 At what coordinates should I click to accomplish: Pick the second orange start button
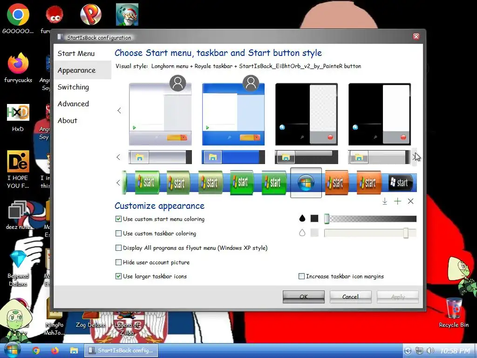coord(369,183)
